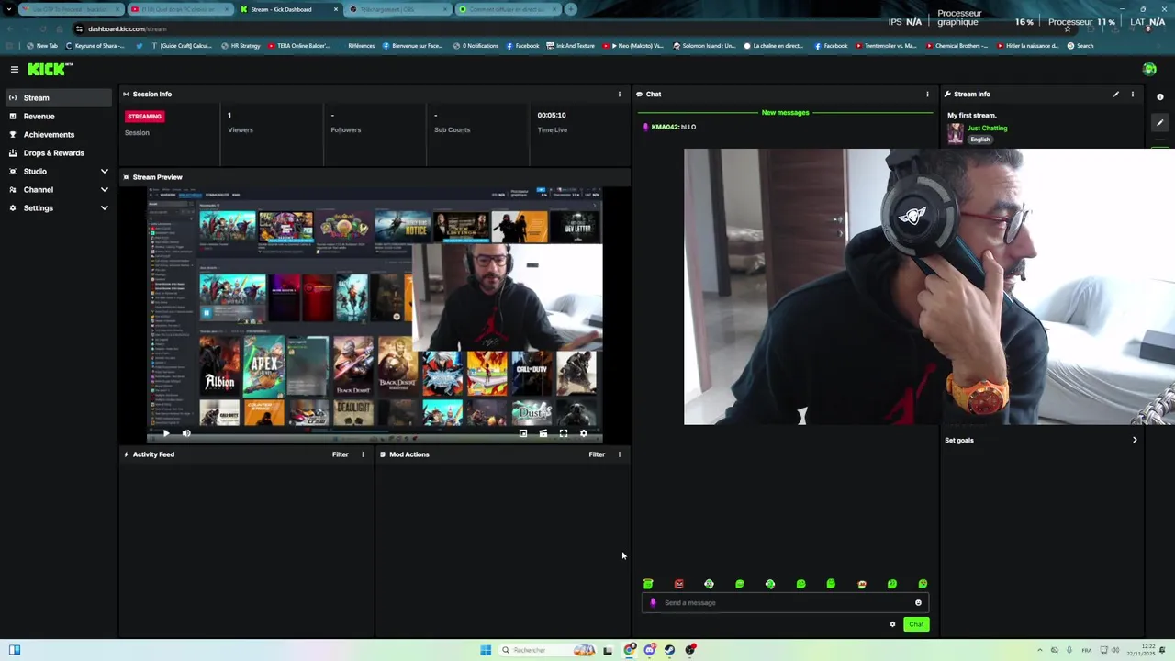Click the third quick emote in chat

[709, 584]
